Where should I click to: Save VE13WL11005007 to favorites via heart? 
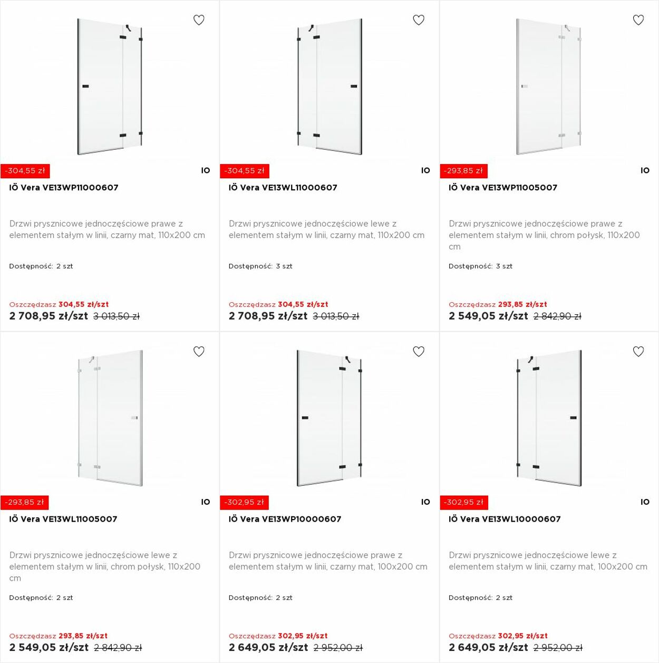click(199, 351)
